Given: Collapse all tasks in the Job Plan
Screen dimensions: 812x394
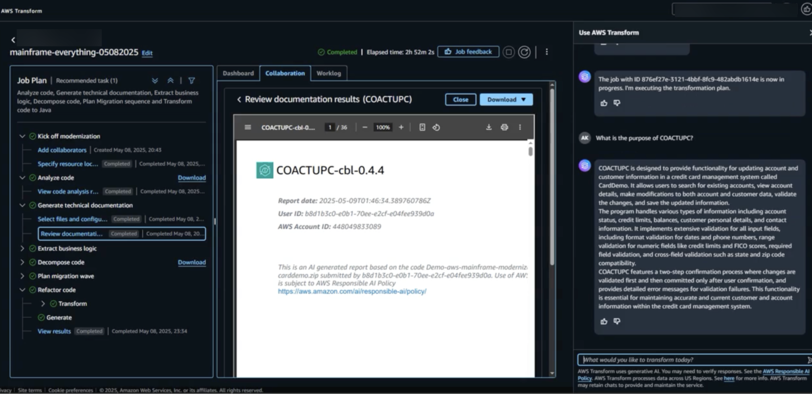Looking at the screenshot, I should point(170,81).
